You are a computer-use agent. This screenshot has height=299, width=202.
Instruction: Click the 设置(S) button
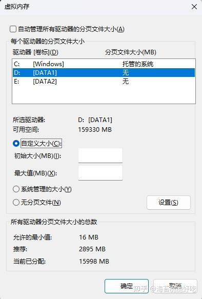(x=169, y=203)
